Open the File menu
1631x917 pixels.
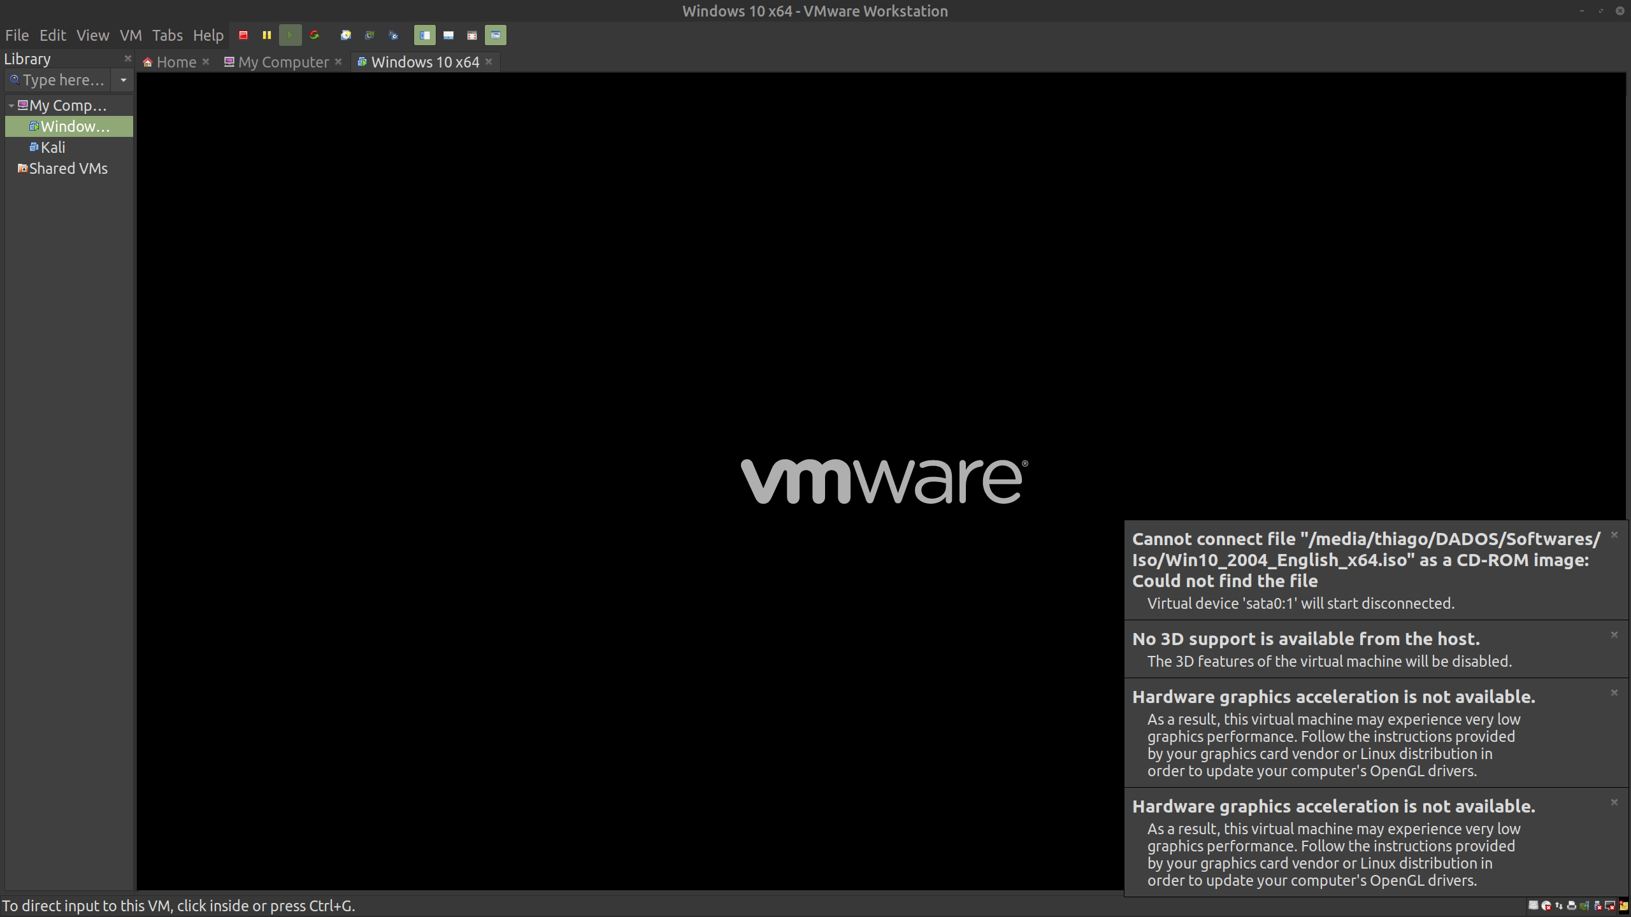pos(17,35)
